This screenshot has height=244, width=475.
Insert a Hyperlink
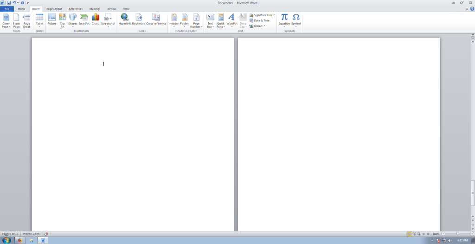[x=124, y=20]
